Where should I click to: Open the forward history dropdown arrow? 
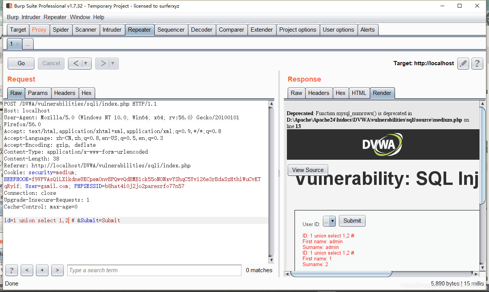(x=113, y=63)
